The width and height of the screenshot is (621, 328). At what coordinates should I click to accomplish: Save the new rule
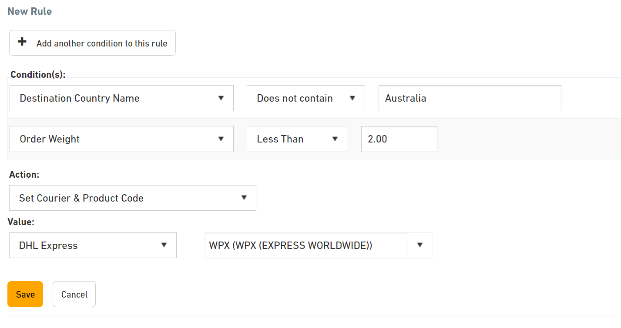tap(25, 294)
